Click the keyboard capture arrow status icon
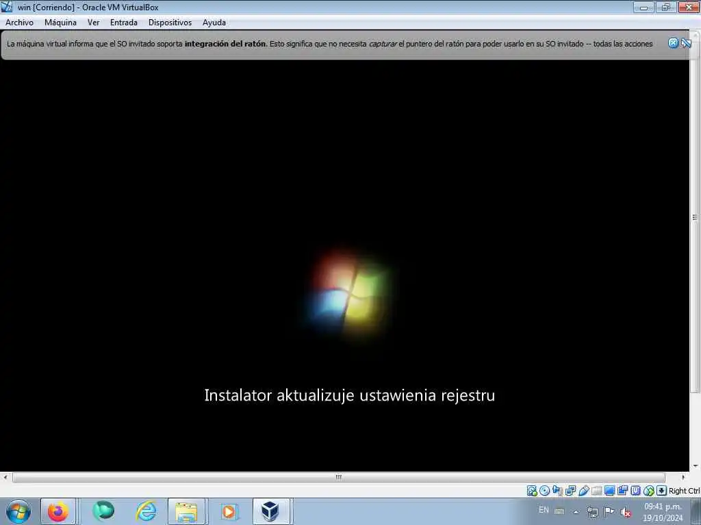 (x=662, y=491)
